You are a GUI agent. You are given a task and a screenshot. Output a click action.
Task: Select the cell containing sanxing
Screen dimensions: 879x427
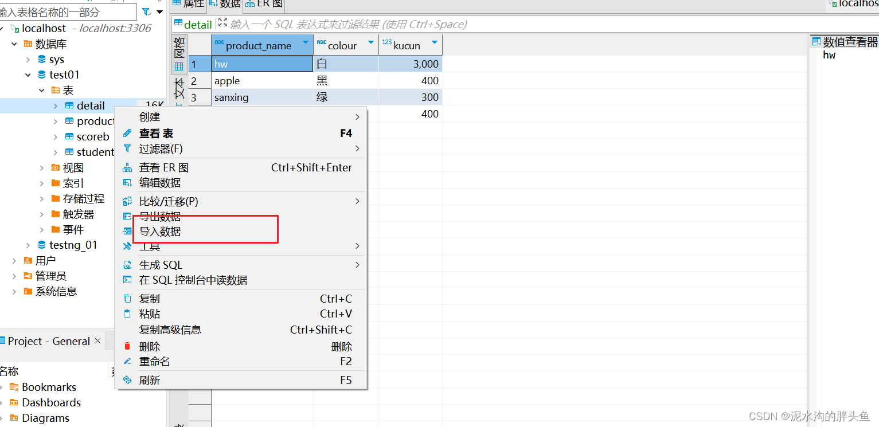coord(262,97)
